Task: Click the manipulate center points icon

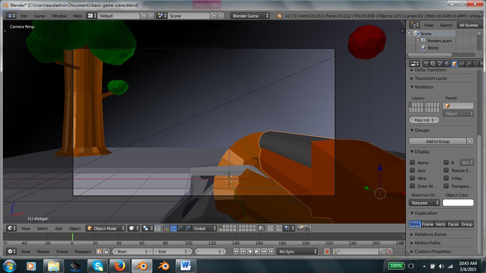Action: (x=157, y=228)
